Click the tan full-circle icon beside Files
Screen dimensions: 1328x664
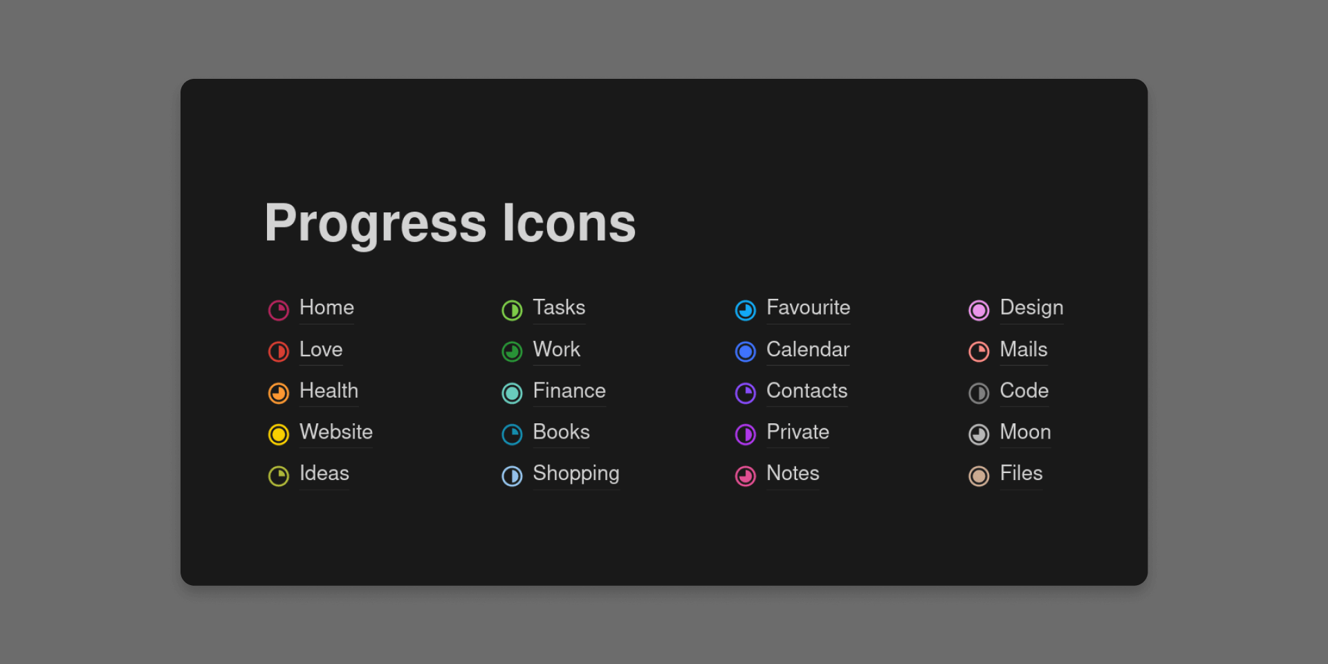pyautogui.click(x=979, y=476)
